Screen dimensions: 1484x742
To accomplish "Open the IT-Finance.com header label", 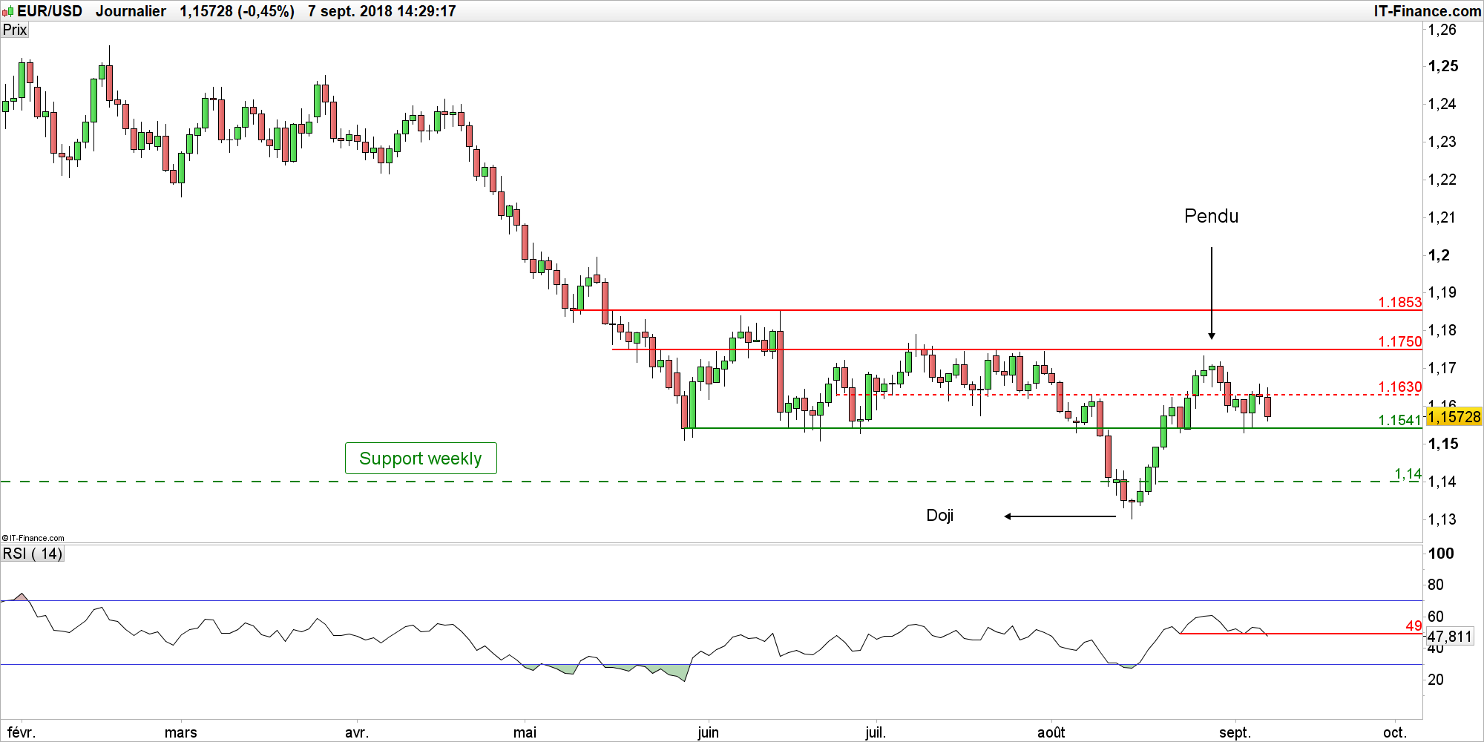I will click(x=1428, y=11).
